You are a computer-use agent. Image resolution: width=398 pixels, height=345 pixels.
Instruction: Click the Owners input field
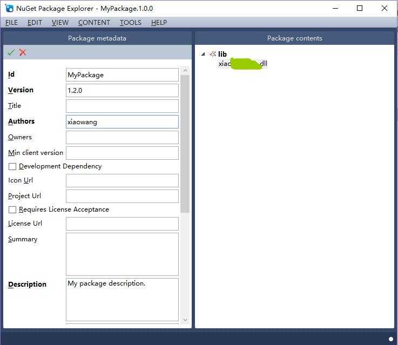coord(122,138)
